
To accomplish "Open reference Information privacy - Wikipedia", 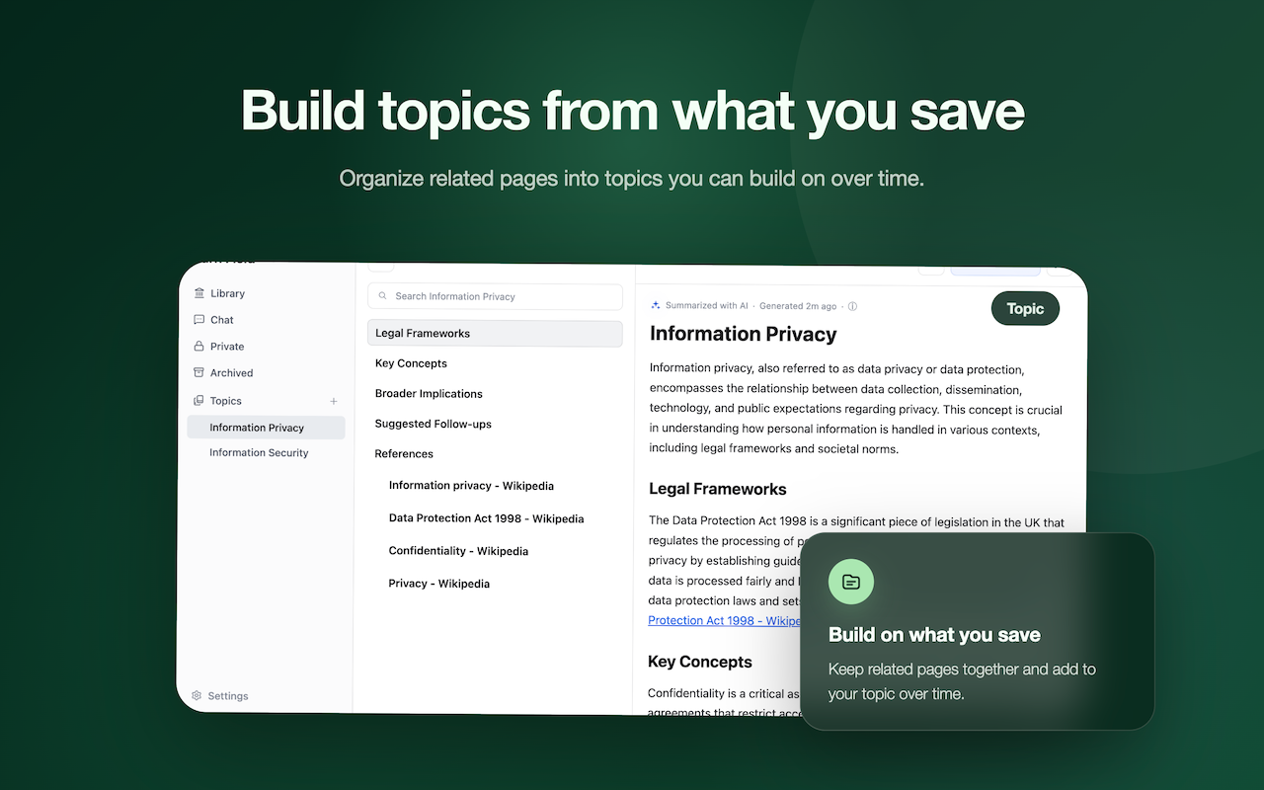I will tap(471, 486).
